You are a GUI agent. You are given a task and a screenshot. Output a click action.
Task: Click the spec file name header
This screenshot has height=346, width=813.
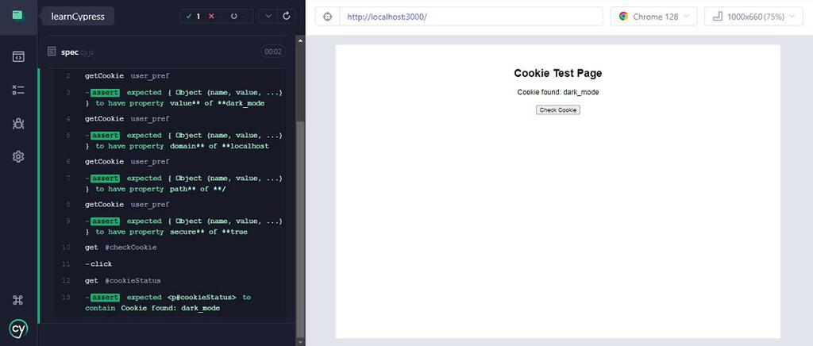coord(77,52)
